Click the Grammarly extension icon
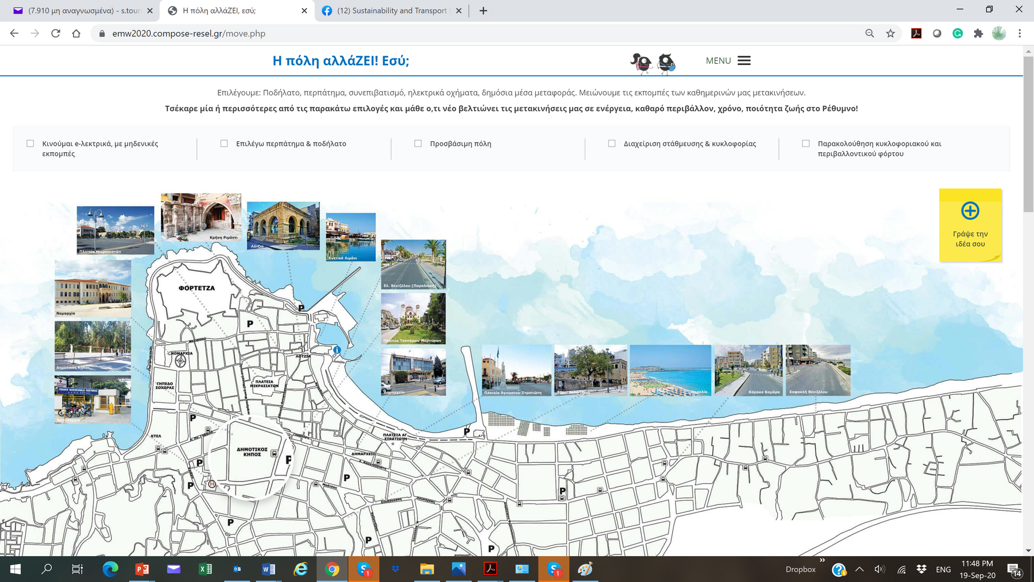 tap(958, 33)
